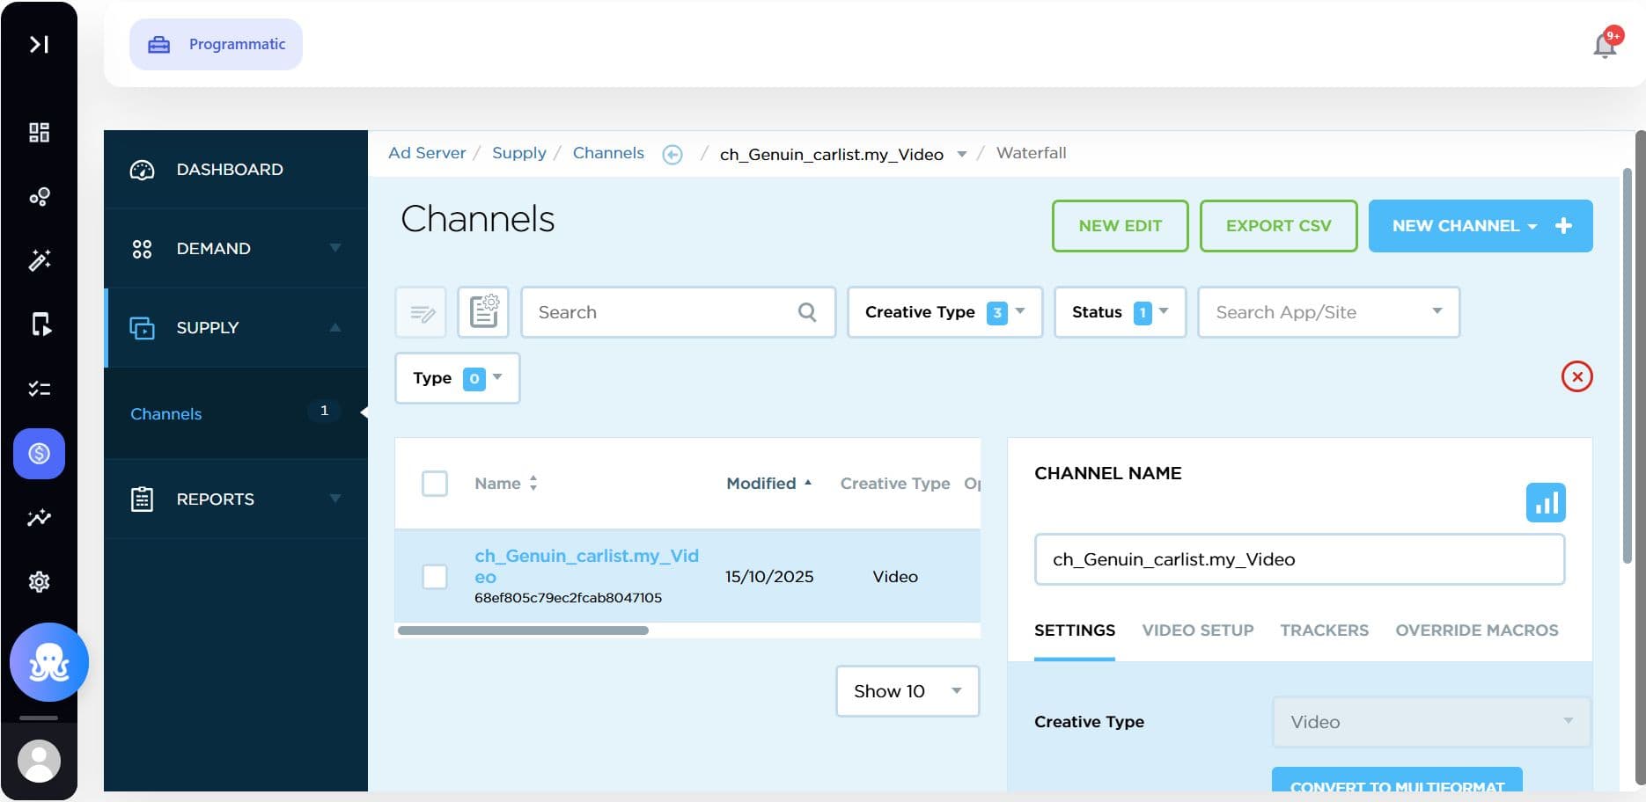Click CONVERT TO MULTIFORMAT button
Screen dimensions: 1646x802
tap(1397, 780)
